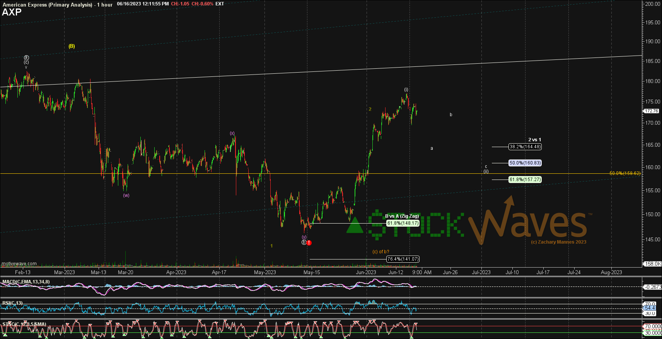
Task: Click the CH:-0.60% percent change
Action: coord(202,4)
